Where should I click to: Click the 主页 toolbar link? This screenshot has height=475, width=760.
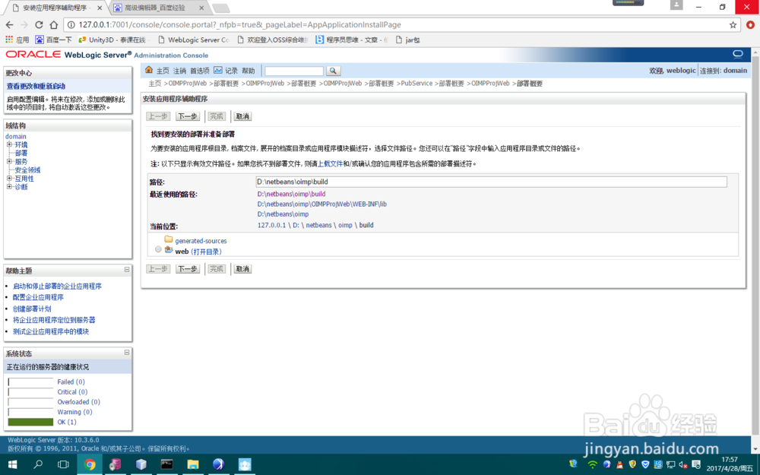[163, 71]
